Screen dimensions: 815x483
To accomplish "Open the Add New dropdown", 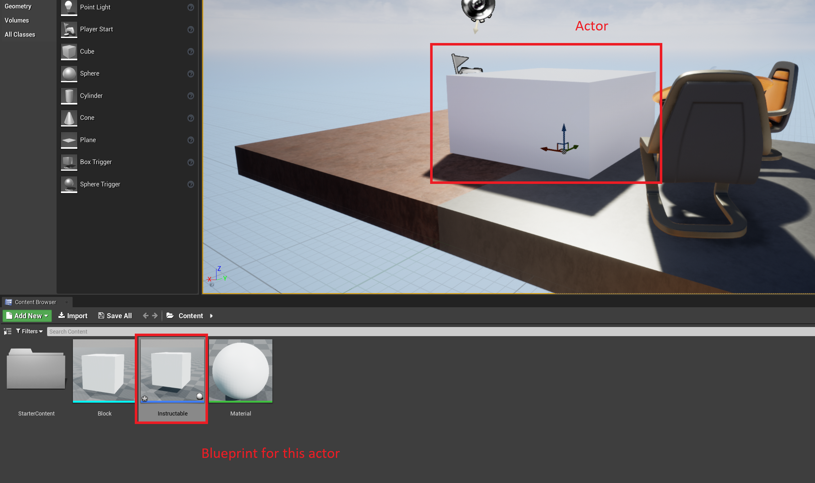I will tap(27, 315).
